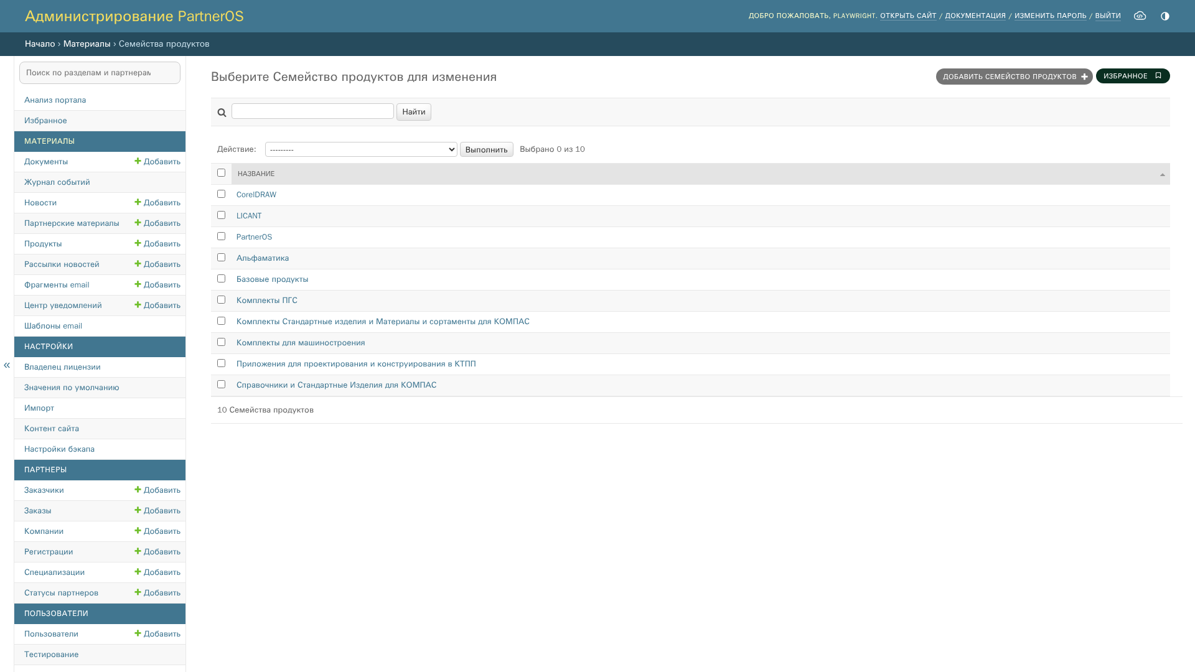Open Справочники и Стандартные Изделия link
Image resolution: width=1195 pixels, height=672 pixels.
pyautogui.click(x=336, y=385)
